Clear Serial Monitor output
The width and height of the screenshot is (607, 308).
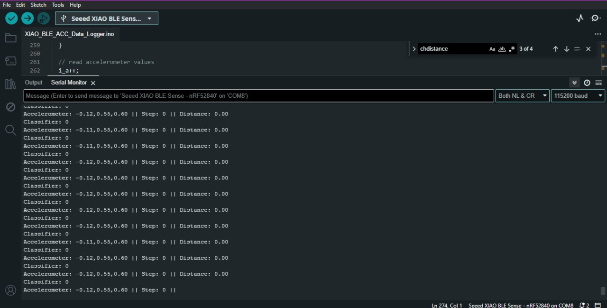[598, 82]
